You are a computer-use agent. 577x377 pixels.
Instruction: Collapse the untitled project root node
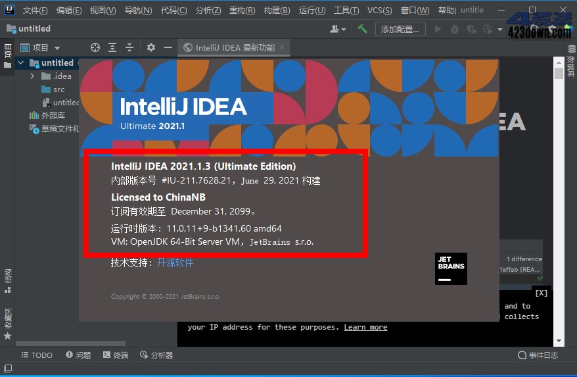click(21, 63)
